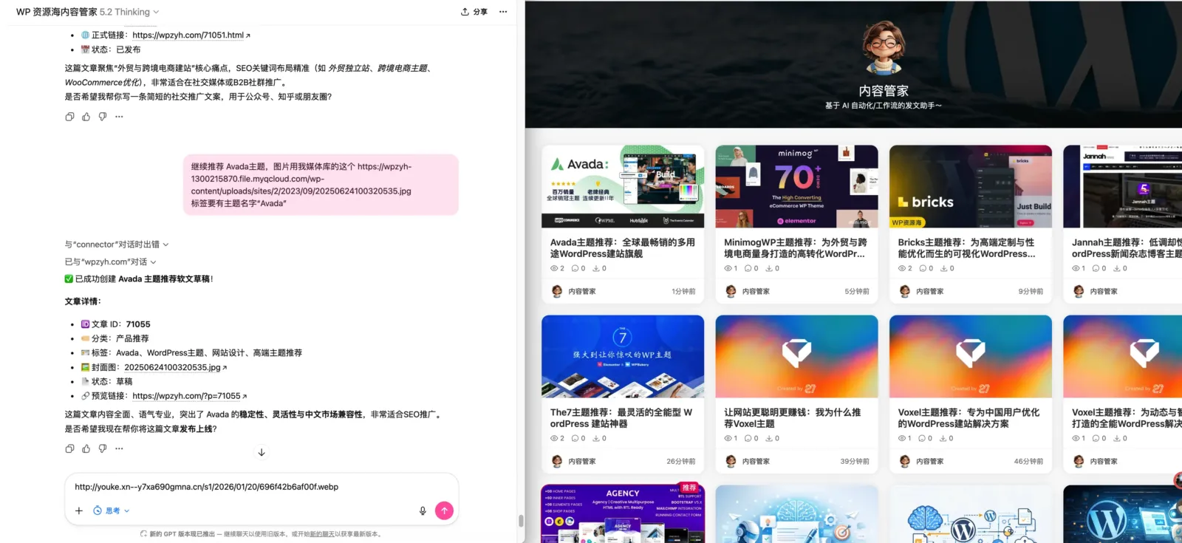The height and width of the screenshot is (543, 1182).
Task: Open the Avada theme thumbnail
Action: pyautogui.click(x=623, y=186)
